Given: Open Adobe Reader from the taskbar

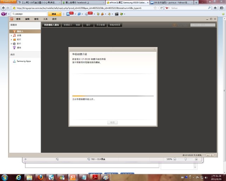Looking at the screenshot, I should 95,177.
